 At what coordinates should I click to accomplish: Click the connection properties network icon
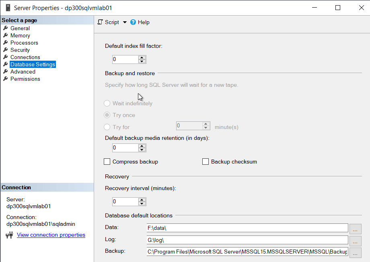pyautogui.click(x=10, y=235)
